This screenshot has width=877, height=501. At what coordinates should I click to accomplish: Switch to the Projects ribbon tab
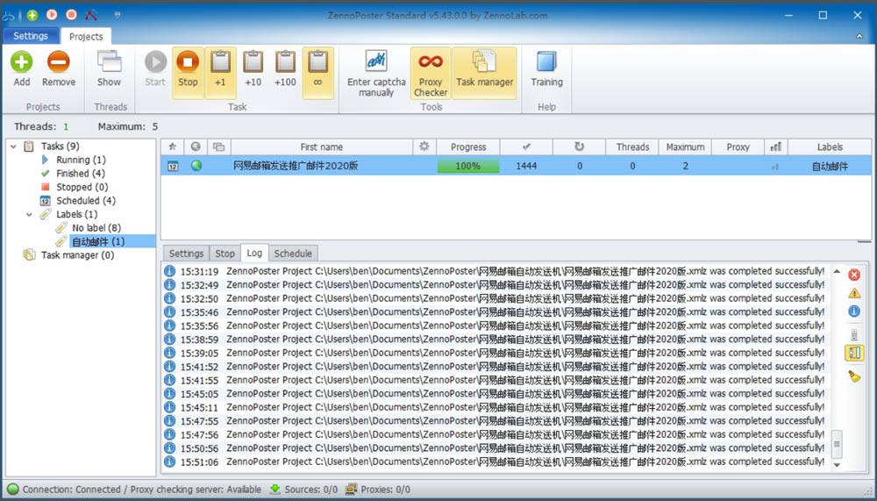pyautogui.click(x=86, y=36)
